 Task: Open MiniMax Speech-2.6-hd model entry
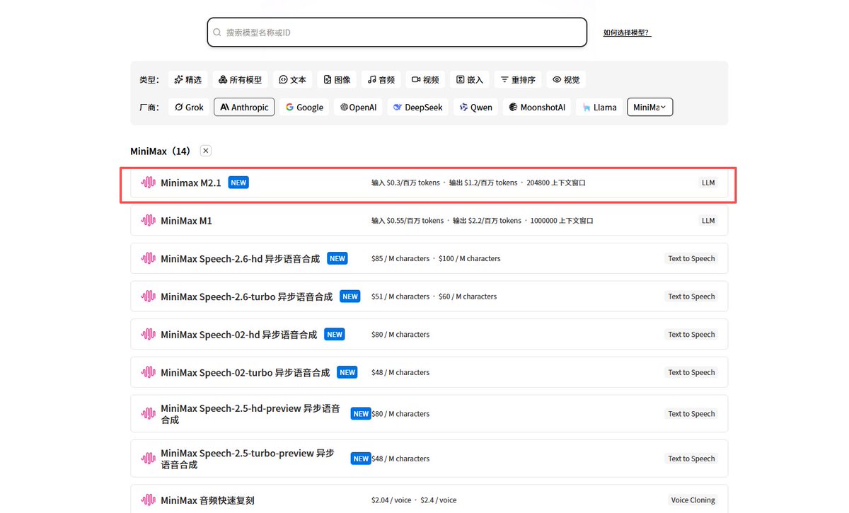[240, 259]
